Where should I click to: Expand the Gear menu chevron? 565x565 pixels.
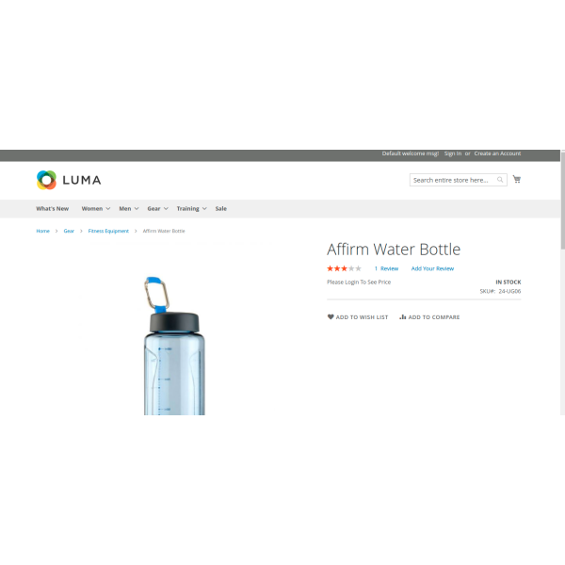(x=166, y=209)
